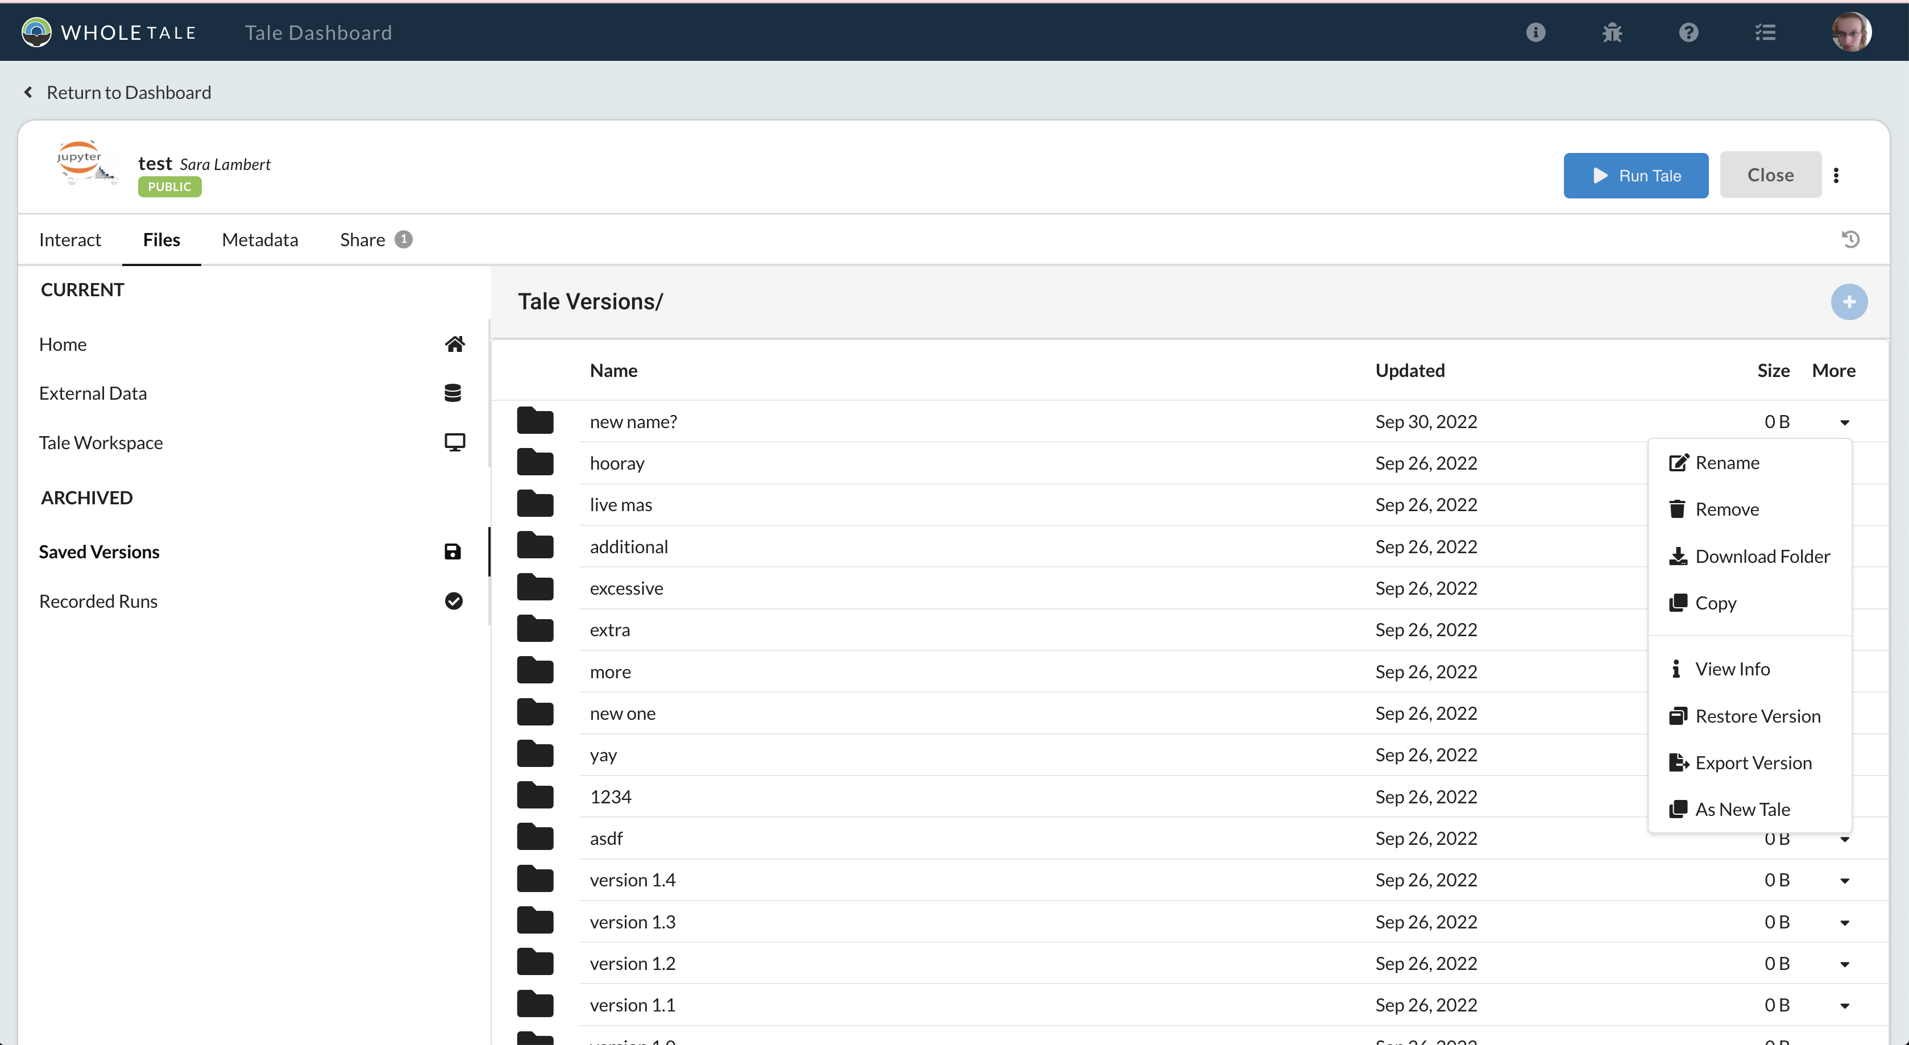
Task: Switch to the Metadata tab
Action: [259, 239]
